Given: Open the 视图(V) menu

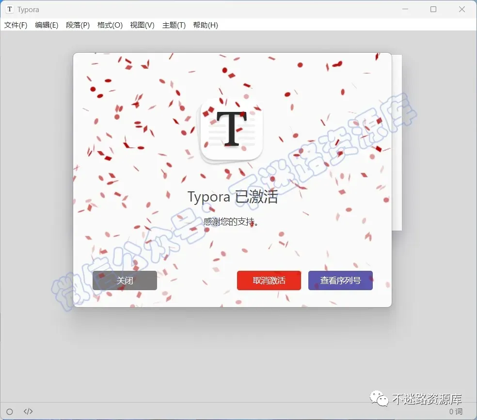Looking at the screenshot, I should 142,25.
